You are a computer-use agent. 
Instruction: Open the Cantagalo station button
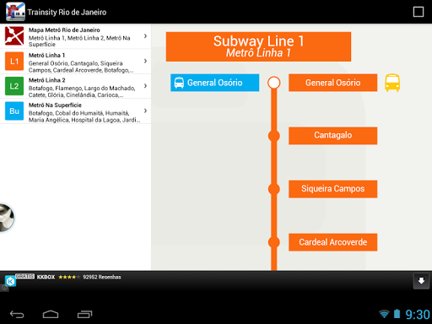332,136
